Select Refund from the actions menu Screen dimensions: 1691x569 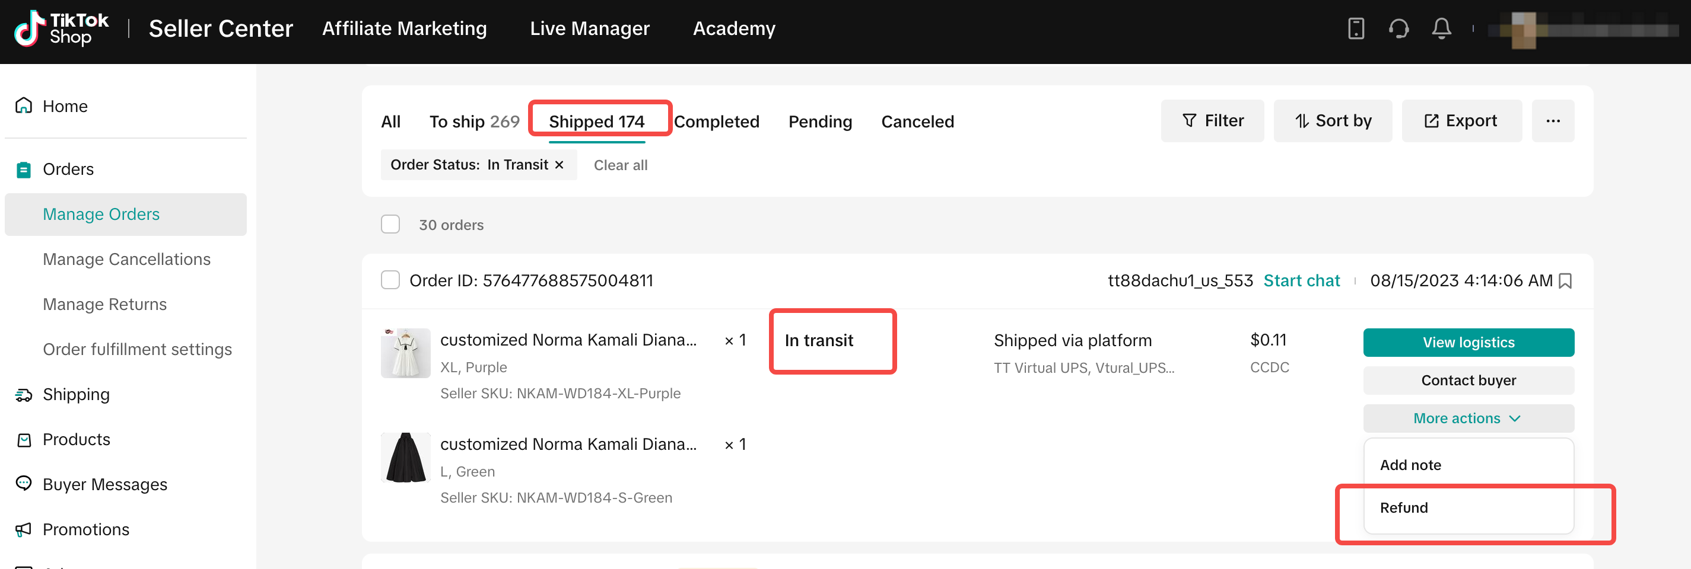1403,508
